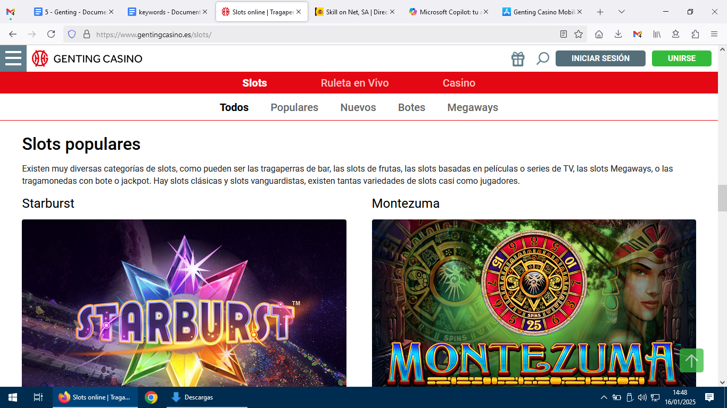The height and width of the screenshot is (408, 727).
Task: Reload the page with refresh icon
Action: pos(51,34)
